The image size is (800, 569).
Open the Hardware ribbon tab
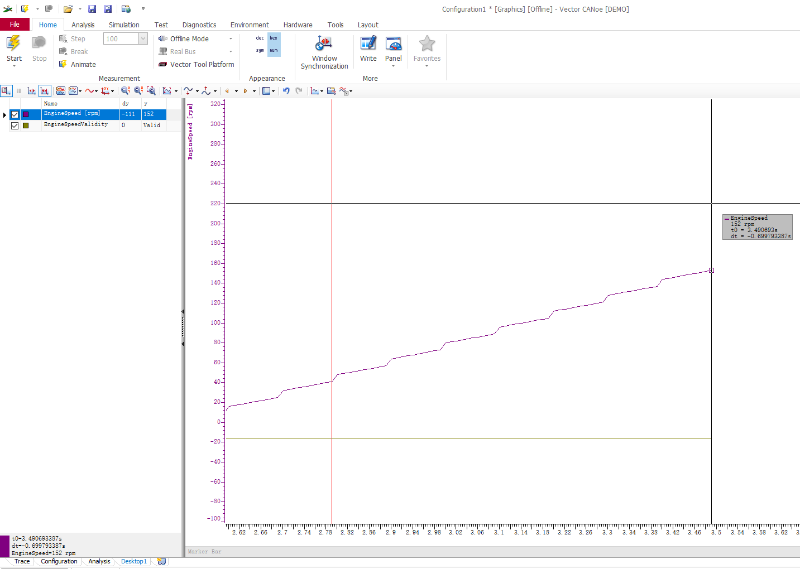(x=298, y=25)
